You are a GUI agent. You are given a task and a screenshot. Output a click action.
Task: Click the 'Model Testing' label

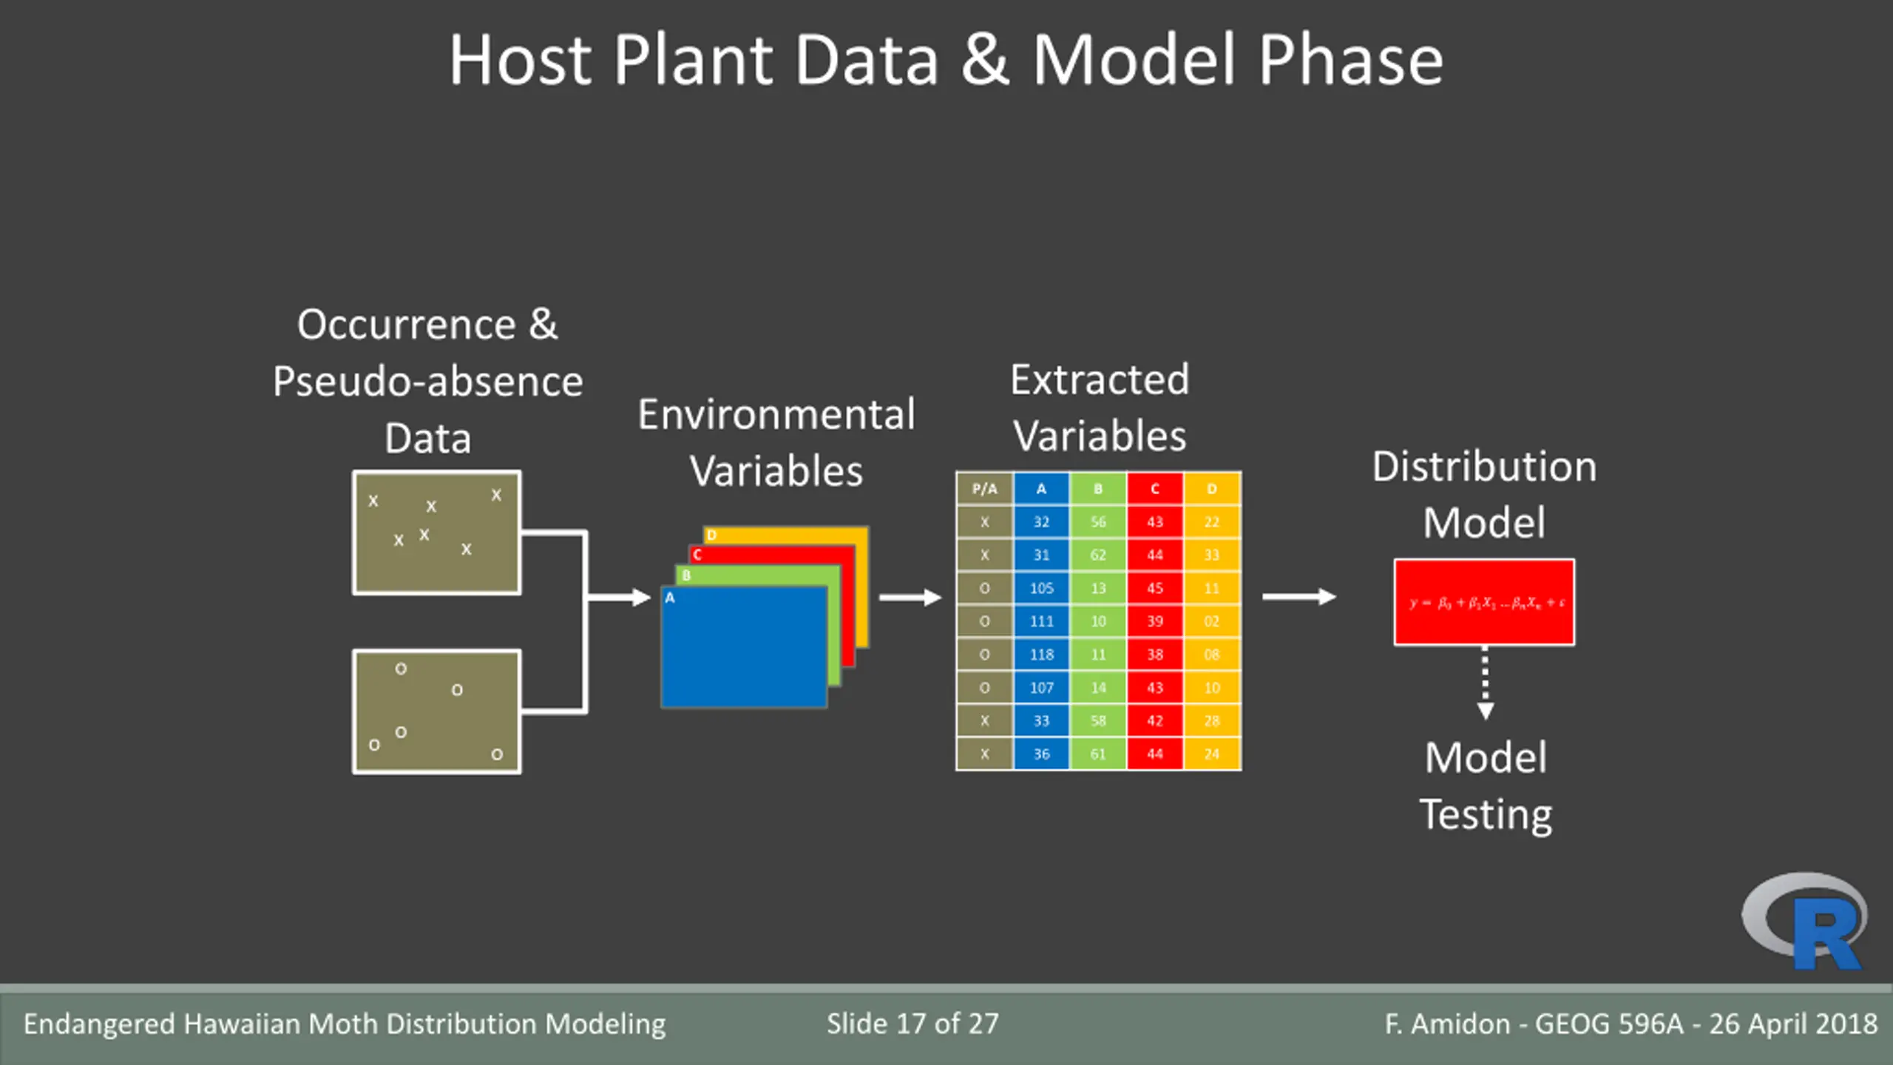[1486, 785]
